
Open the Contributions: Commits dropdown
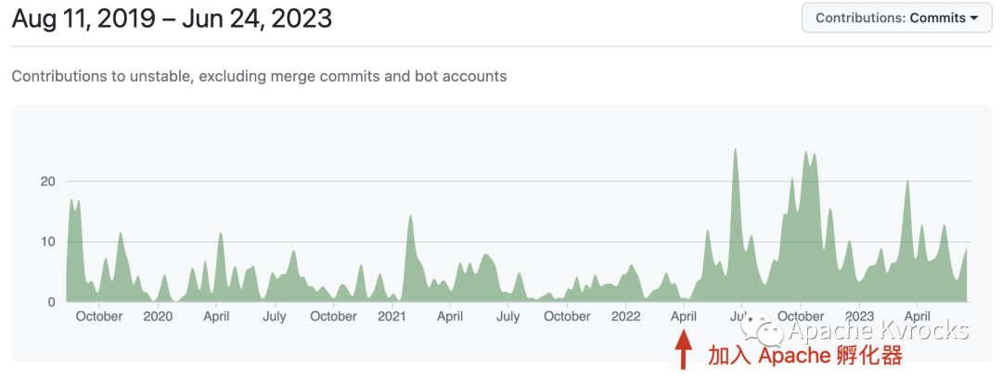pos(897,18)
